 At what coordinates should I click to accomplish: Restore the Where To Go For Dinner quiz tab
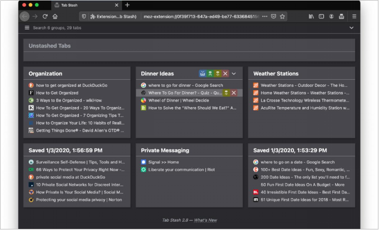coord(226,93)
